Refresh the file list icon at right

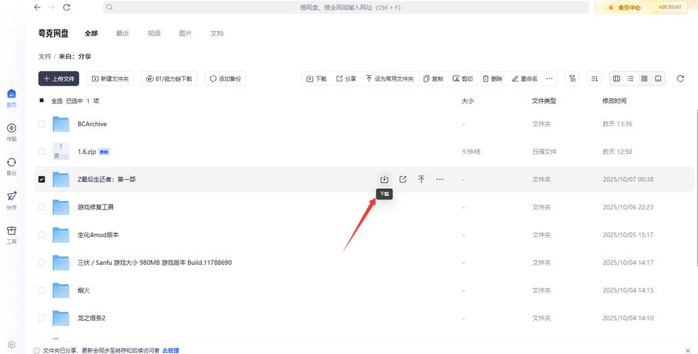[680, 79]
